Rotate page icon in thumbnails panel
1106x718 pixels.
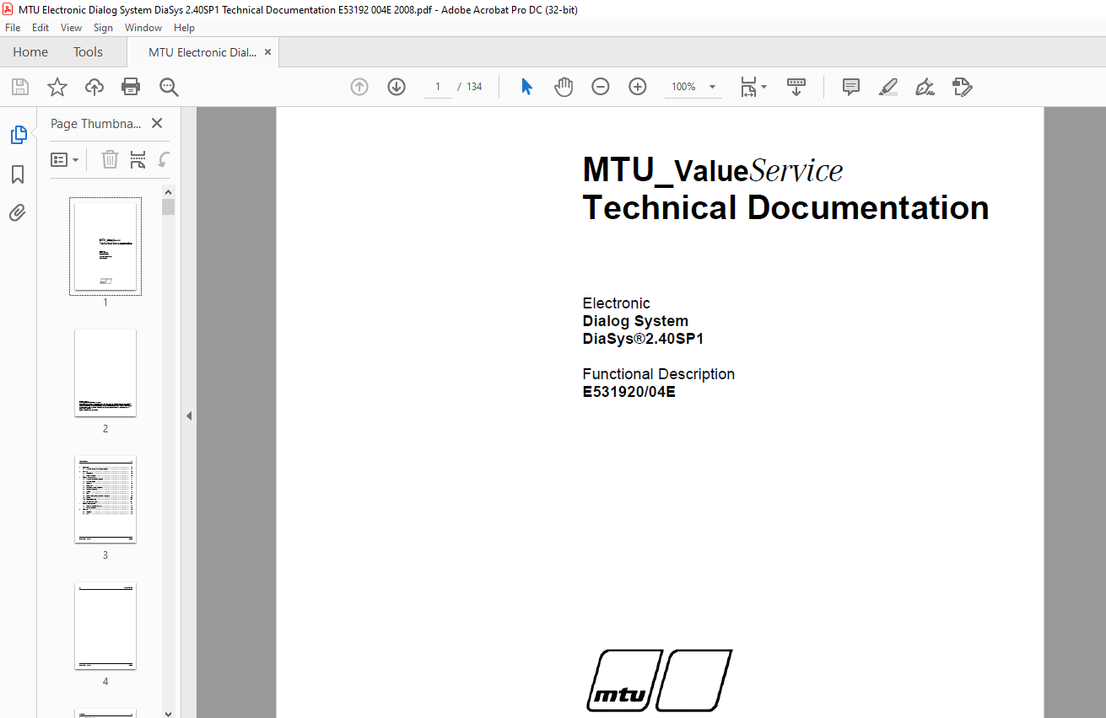164,159
